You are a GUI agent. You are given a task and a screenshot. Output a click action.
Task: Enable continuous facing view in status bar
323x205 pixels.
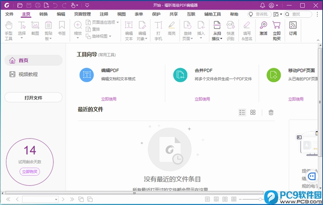click(x=234, y=199)
